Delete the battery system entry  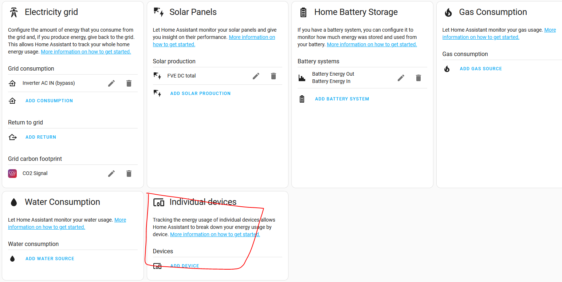(x=418, y=78)
